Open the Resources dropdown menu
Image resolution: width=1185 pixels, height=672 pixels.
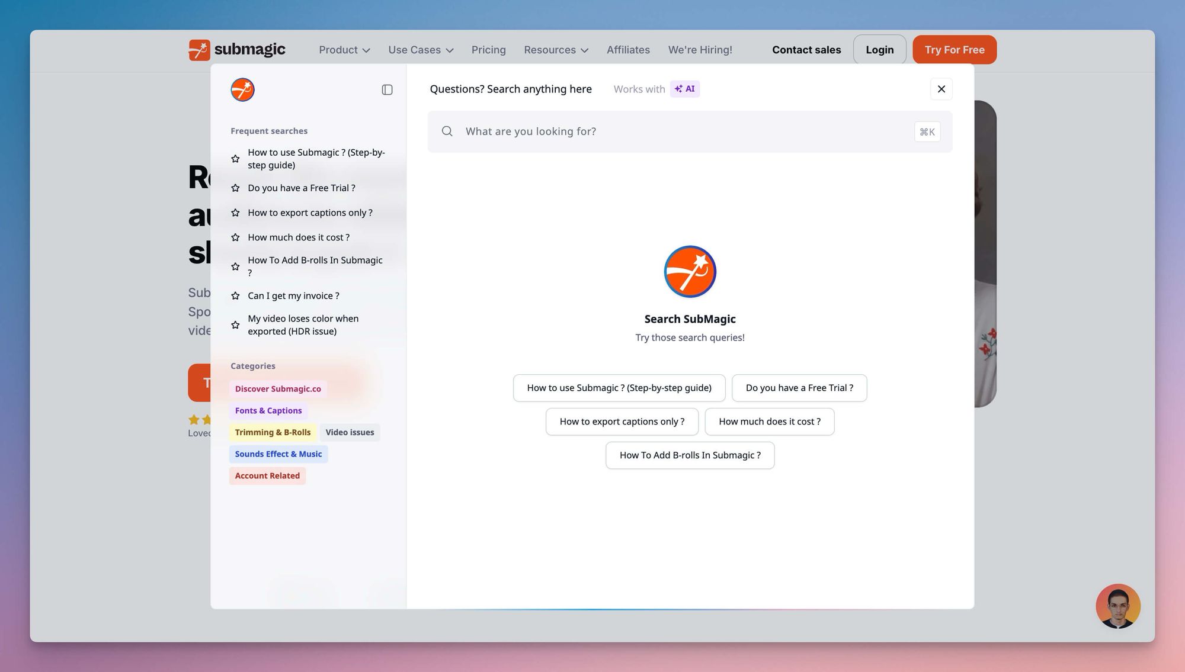pyautogui.click(x=556, y=50)
